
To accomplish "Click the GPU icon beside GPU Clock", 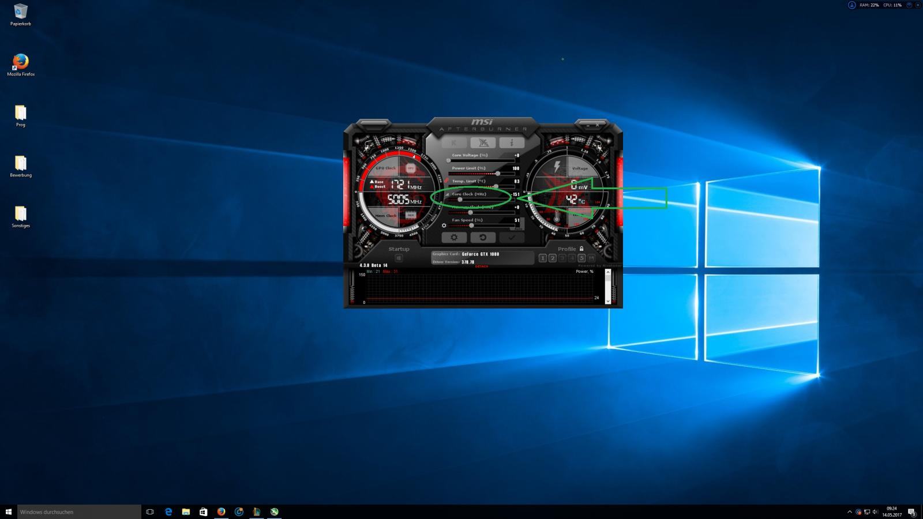I will 411,168.
